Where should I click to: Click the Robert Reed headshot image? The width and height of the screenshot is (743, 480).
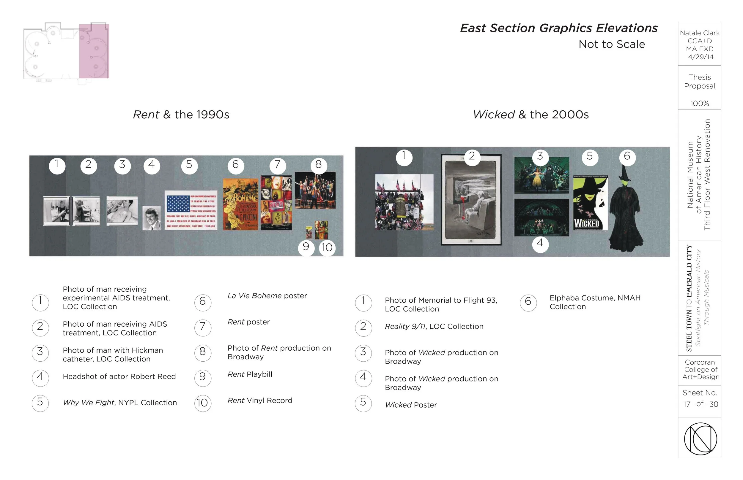tap(152, 218)
